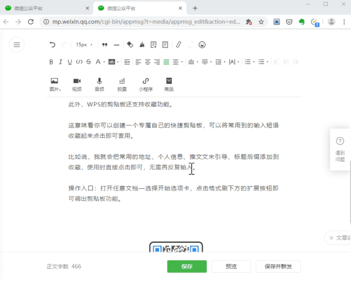Open Chrome's three-dot menu
The height and width of the screenshot is (282, 351).
pos(344,22)
